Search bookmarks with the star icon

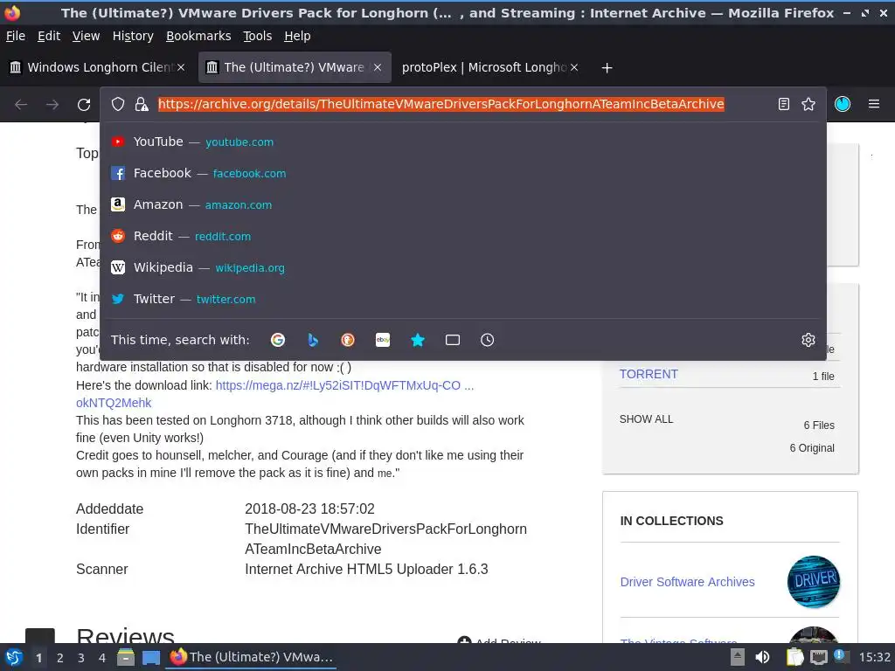(418, 340)
